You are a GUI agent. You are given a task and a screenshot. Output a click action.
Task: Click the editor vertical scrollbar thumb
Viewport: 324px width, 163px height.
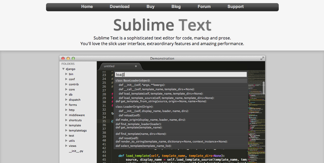tap(264, 88)
